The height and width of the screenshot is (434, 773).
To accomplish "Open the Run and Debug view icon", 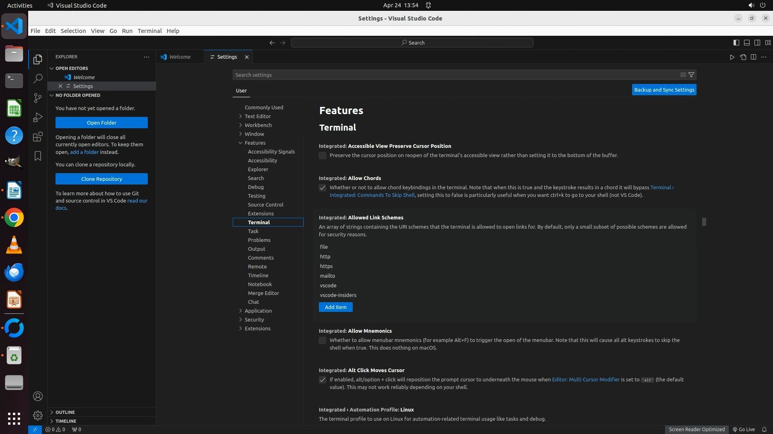I will coord(37,117).
